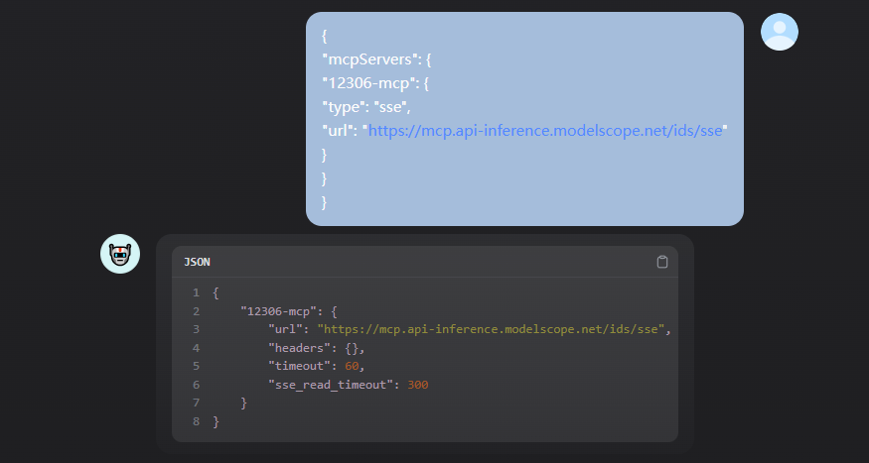Click "12306-mcp" key in the code block

click(276, 311)
